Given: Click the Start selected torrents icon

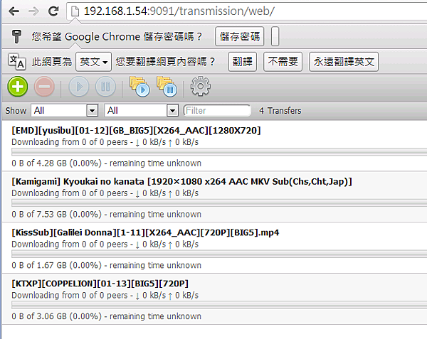Looking at the screenshot, I should 79,87.
